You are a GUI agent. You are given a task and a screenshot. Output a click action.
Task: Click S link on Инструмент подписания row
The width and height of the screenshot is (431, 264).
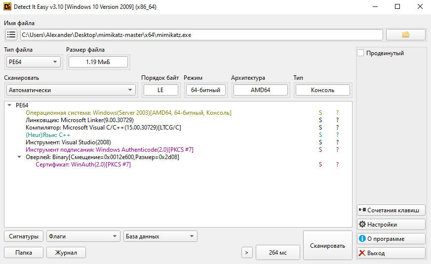[x=320, y=150]
